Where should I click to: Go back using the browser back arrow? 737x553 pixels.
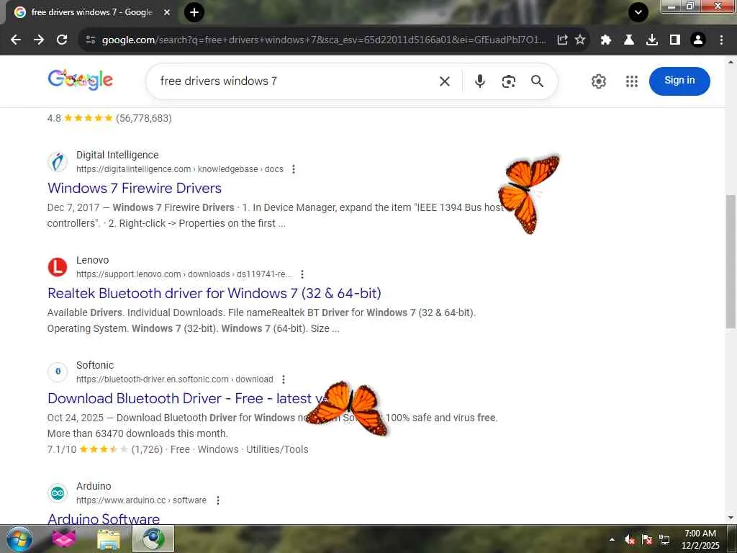coord(16,40)
